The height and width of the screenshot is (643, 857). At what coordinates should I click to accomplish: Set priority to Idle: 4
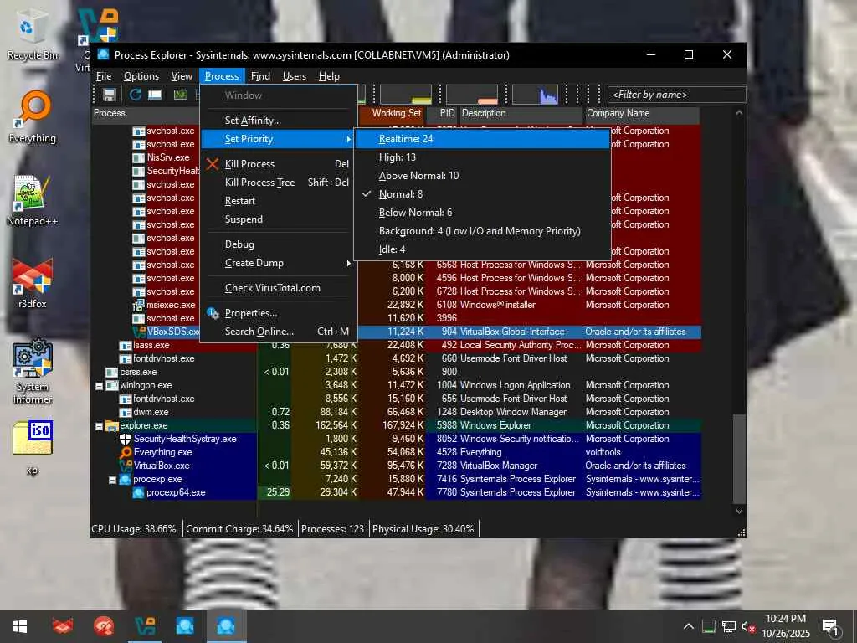pyautogui.click(x=482, y=249)
